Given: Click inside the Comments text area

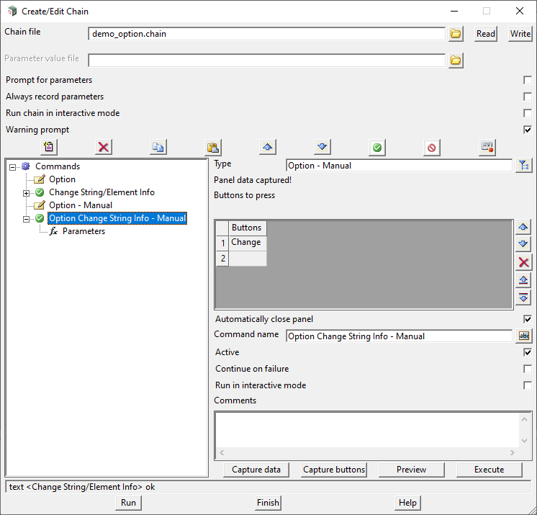Looking at the screenshot, I should pyautogui.click(x=367, y=430).
